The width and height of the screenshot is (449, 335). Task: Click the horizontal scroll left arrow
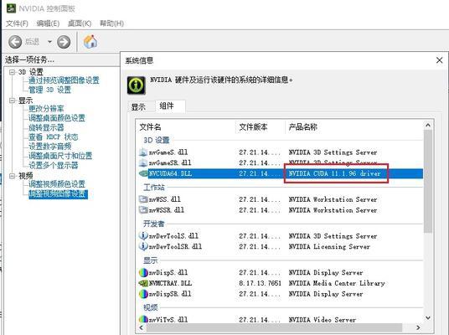(x=141, y=327)
